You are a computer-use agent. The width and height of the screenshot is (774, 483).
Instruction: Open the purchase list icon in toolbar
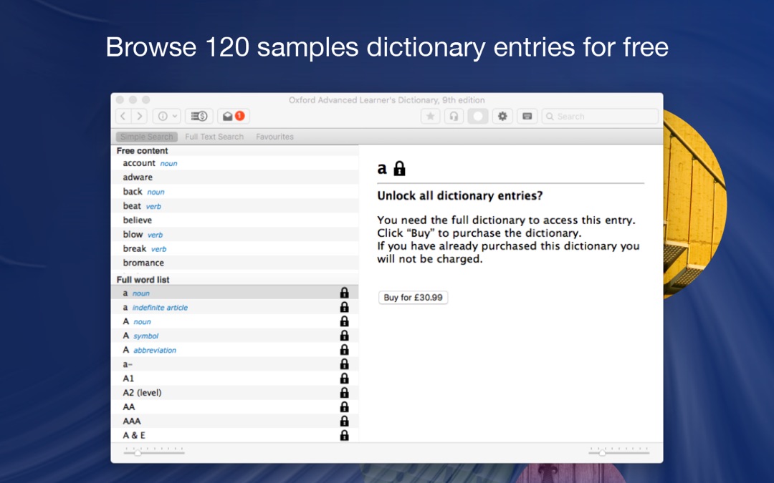coord(199,116)
